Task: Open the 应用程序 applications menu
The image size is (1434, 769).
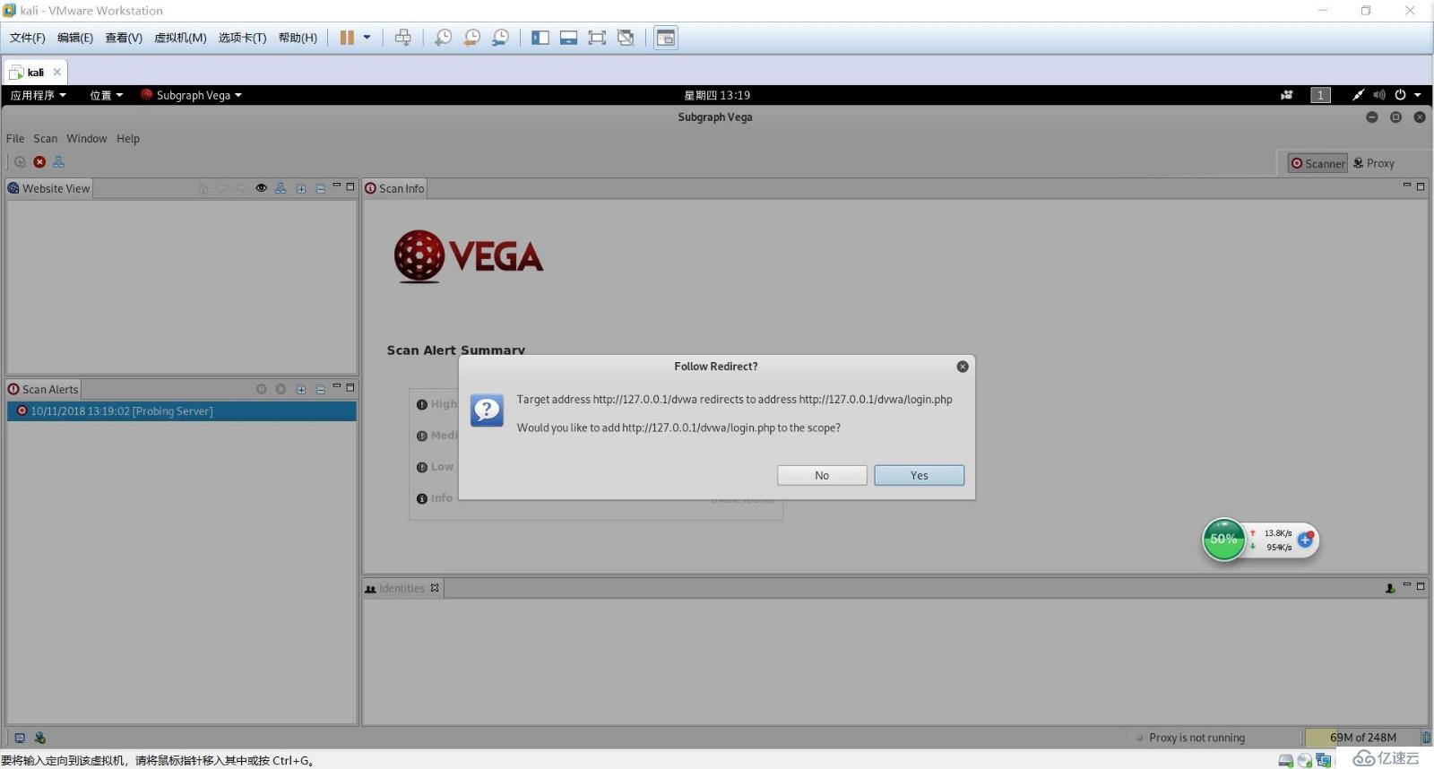Action: point(38,95)
